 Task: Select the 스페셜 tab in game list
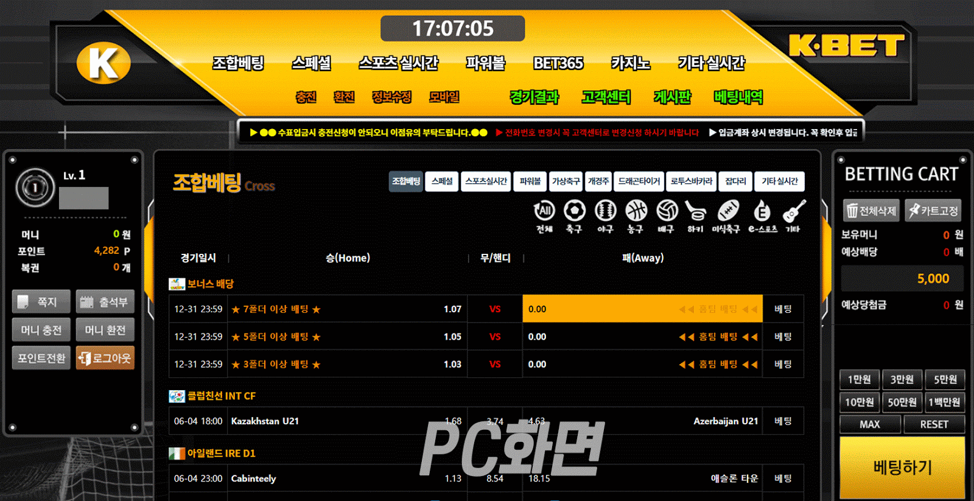pos(442,181)
